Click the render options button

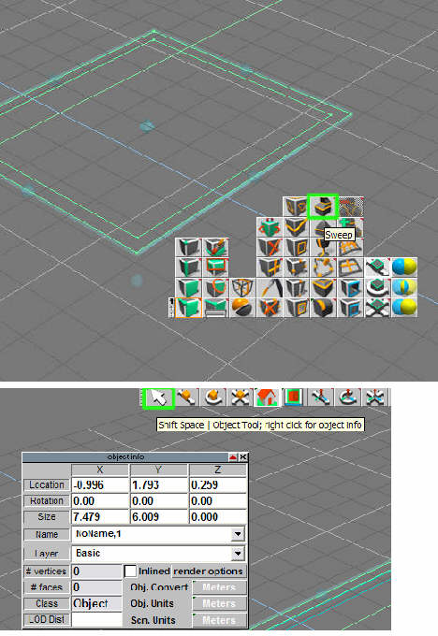[209, 571]
